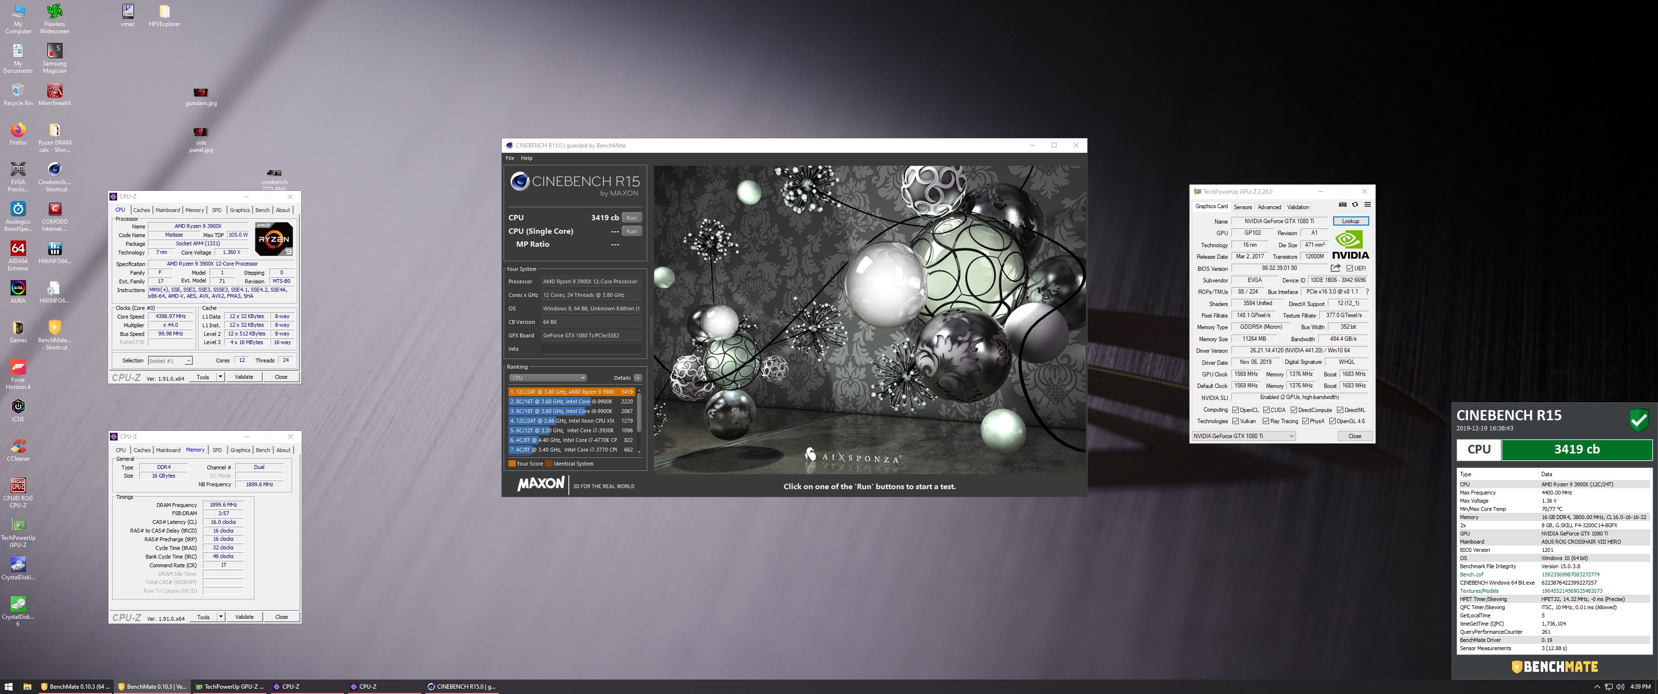1658x694 pixels.
Task: Switch to TechPowerUp GPU-Z taskbar item
Action: coord(231,686)
